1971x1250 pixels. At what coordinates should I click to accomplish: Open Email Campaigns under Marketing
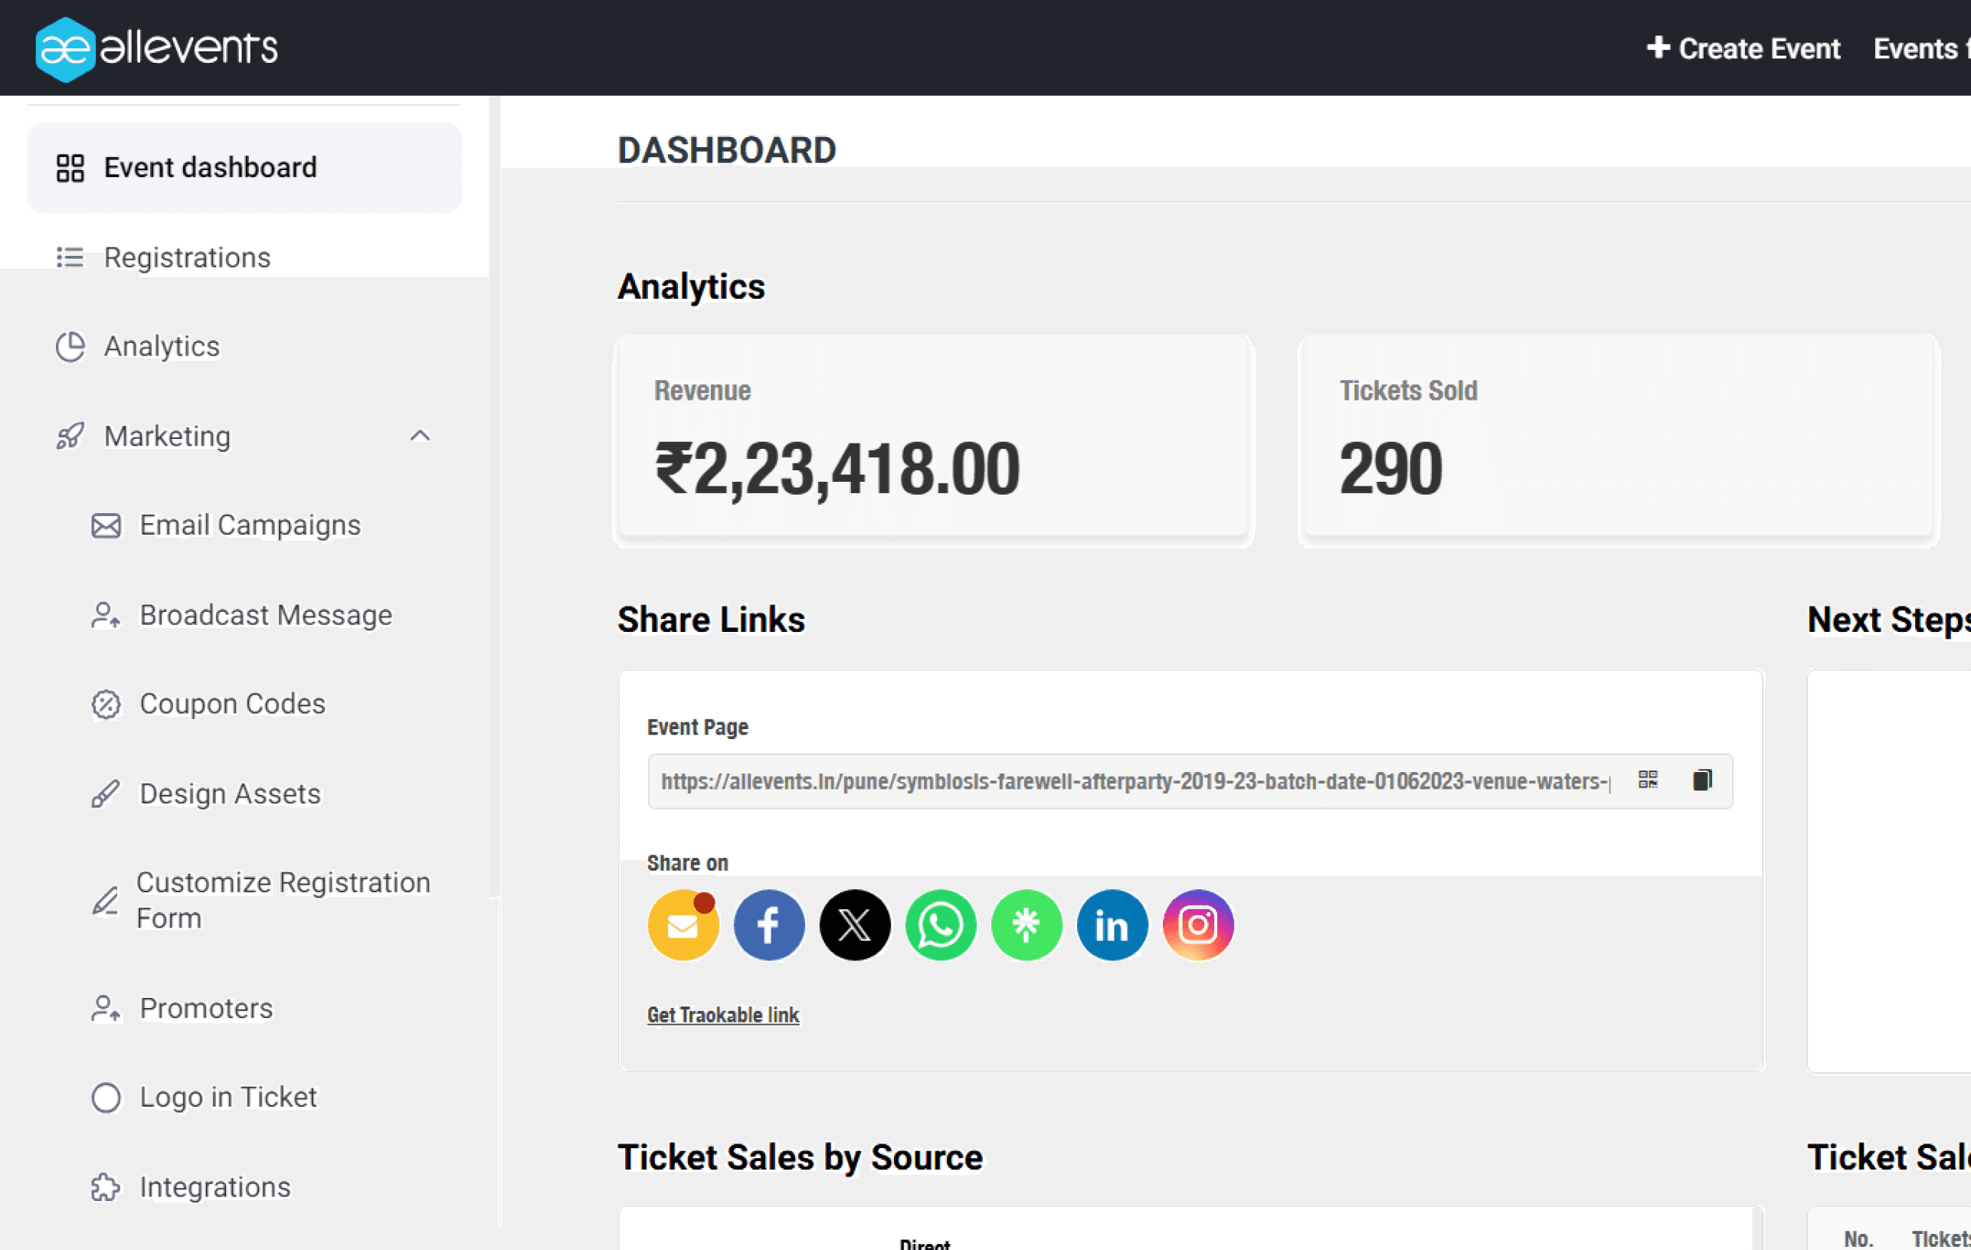249,525
